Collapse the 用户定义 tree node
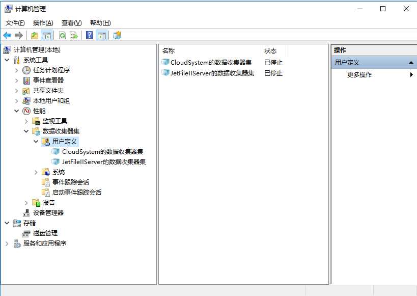This screenshot has height=296, width=417. [36, 141]
